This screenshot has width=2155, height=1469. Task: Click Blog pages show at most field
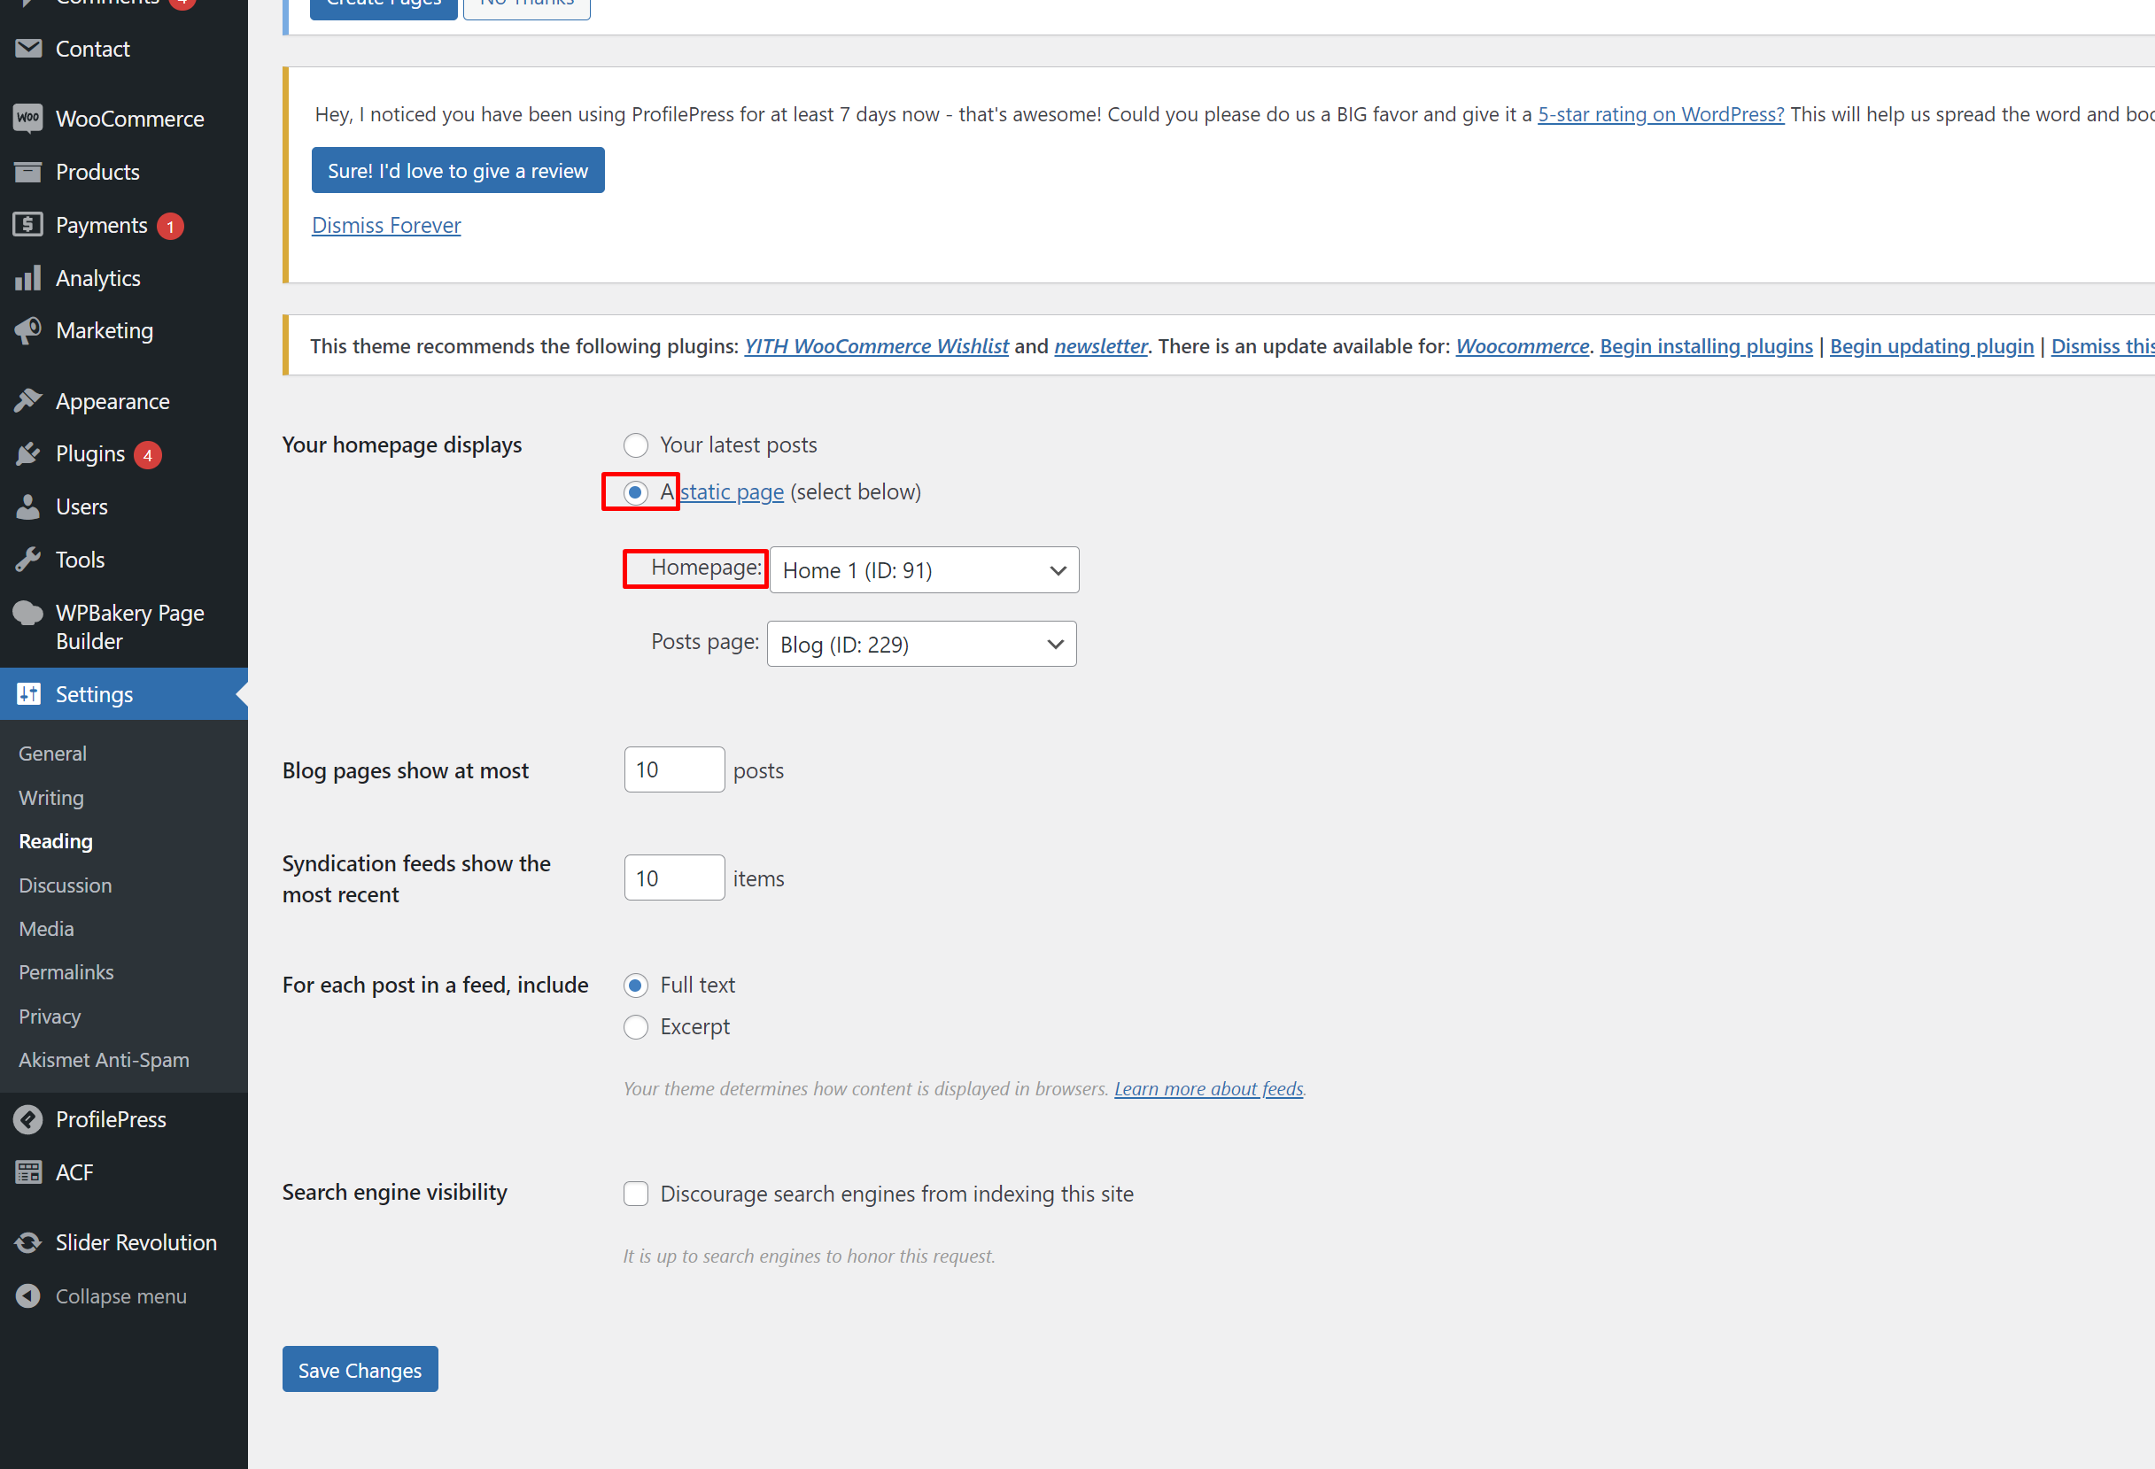click(674, 770)
